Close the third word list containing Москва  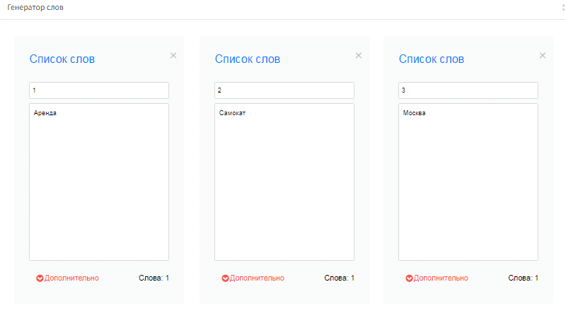click(x=543, y=55)
